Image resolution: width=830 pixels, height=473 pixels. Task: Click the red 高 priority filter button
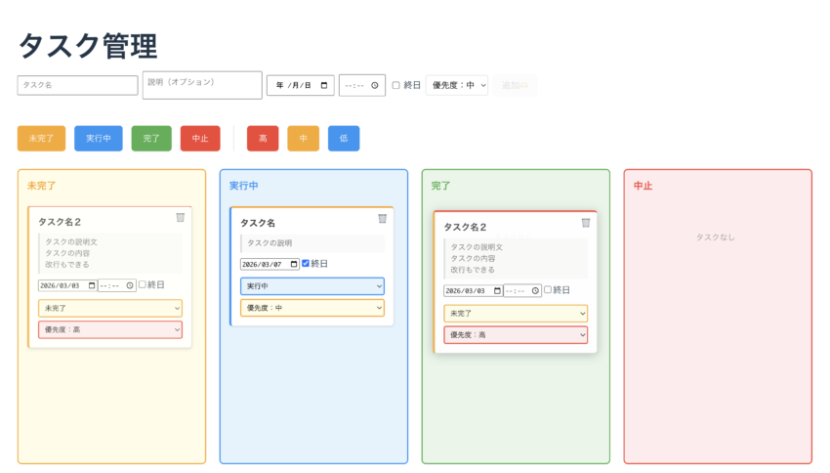tap(263, 139)
